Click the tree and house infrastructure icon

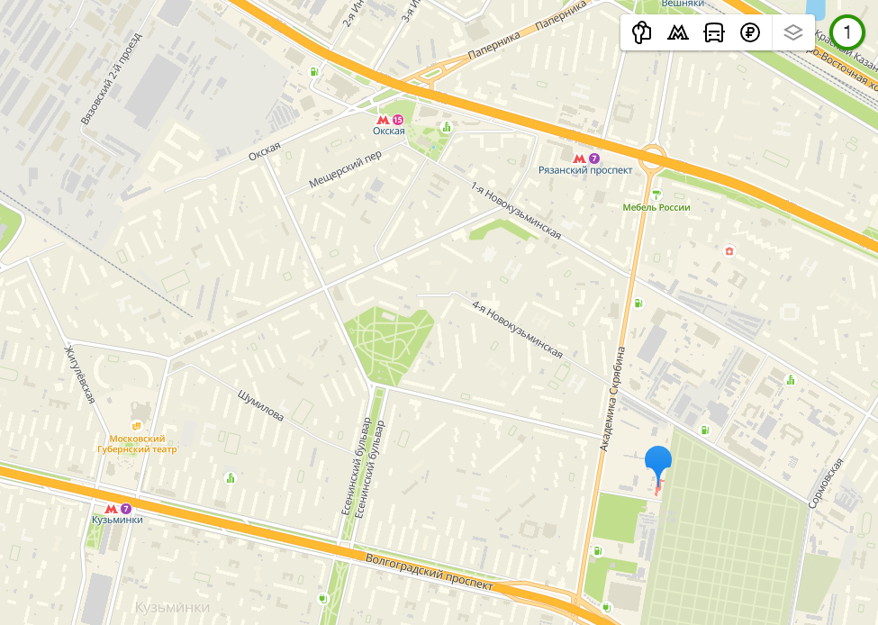(x=642, y=33)
